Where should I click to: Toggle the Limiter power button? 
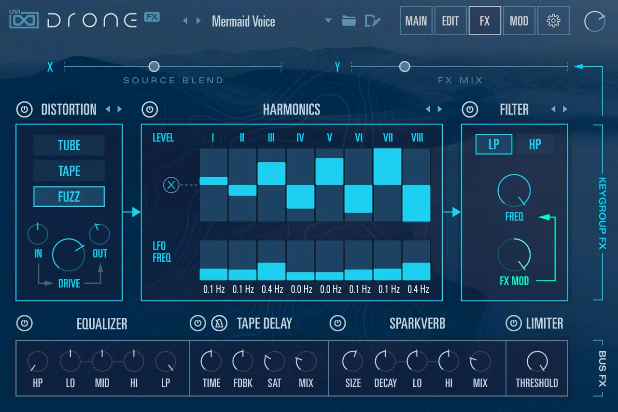point(514,323)
